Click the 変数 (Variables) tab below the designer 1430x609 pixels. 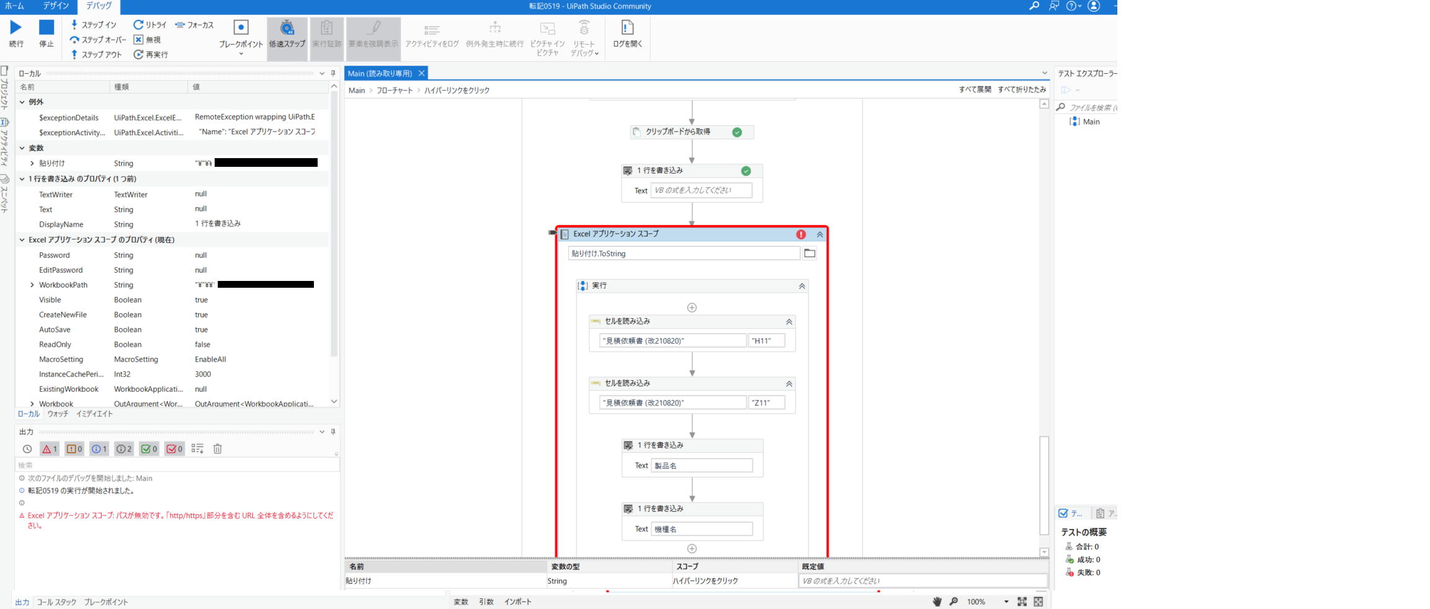tap(461, 602)
